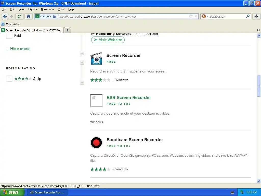Click the Bandicam red record icon

(96, 143)
